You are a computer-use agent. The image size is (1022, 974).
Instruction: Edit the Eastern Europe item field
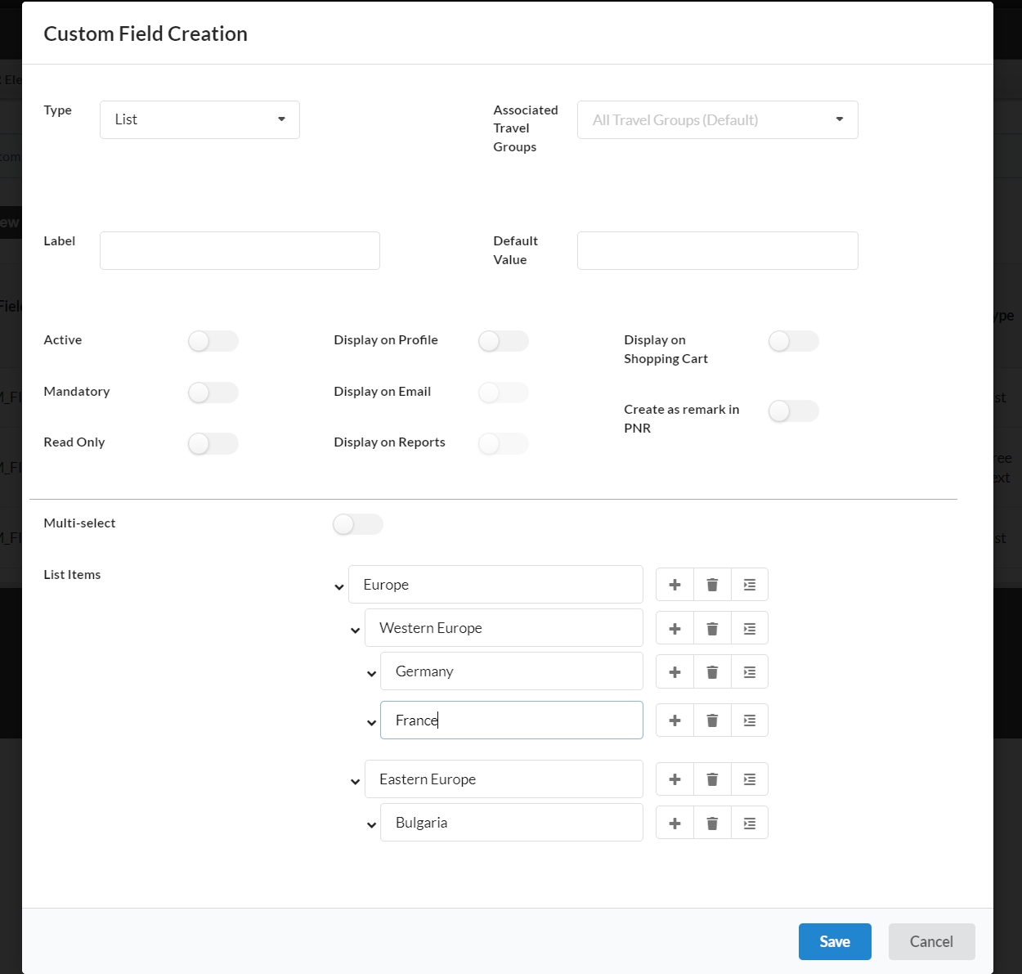(x=504, y=779)
